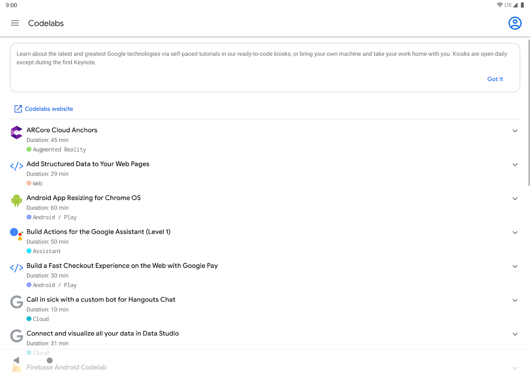Expand Connect and visualize Data Studio codelab

pyautogui.click(x=515, y=334)
